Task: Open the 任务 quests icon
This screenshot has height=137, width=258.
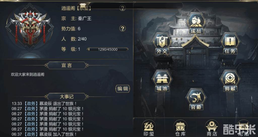Action: click(x=230, y=44)
